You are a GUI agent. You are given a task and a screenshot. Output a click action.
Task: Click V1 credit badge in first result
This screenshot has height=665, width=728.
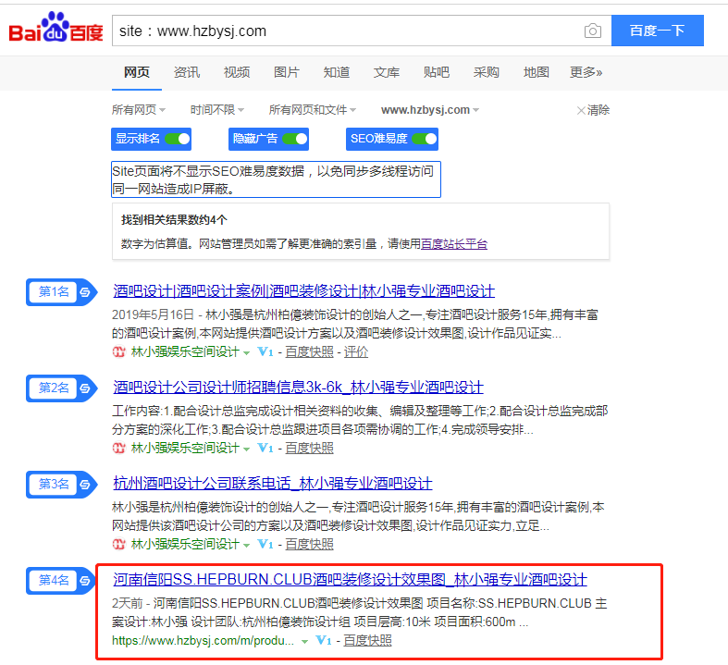[x=265, y=352]
